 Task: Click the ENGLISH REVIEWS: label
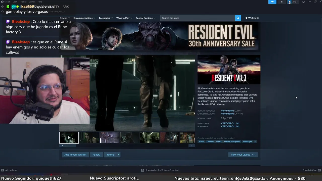(x=206, y=114)
